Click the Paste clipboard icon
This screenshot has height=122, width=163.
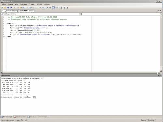coord(21,7)
